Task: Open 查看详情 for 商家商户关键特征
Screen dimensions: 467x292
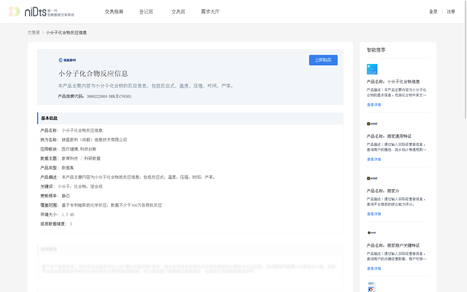Action: [374, 269]
